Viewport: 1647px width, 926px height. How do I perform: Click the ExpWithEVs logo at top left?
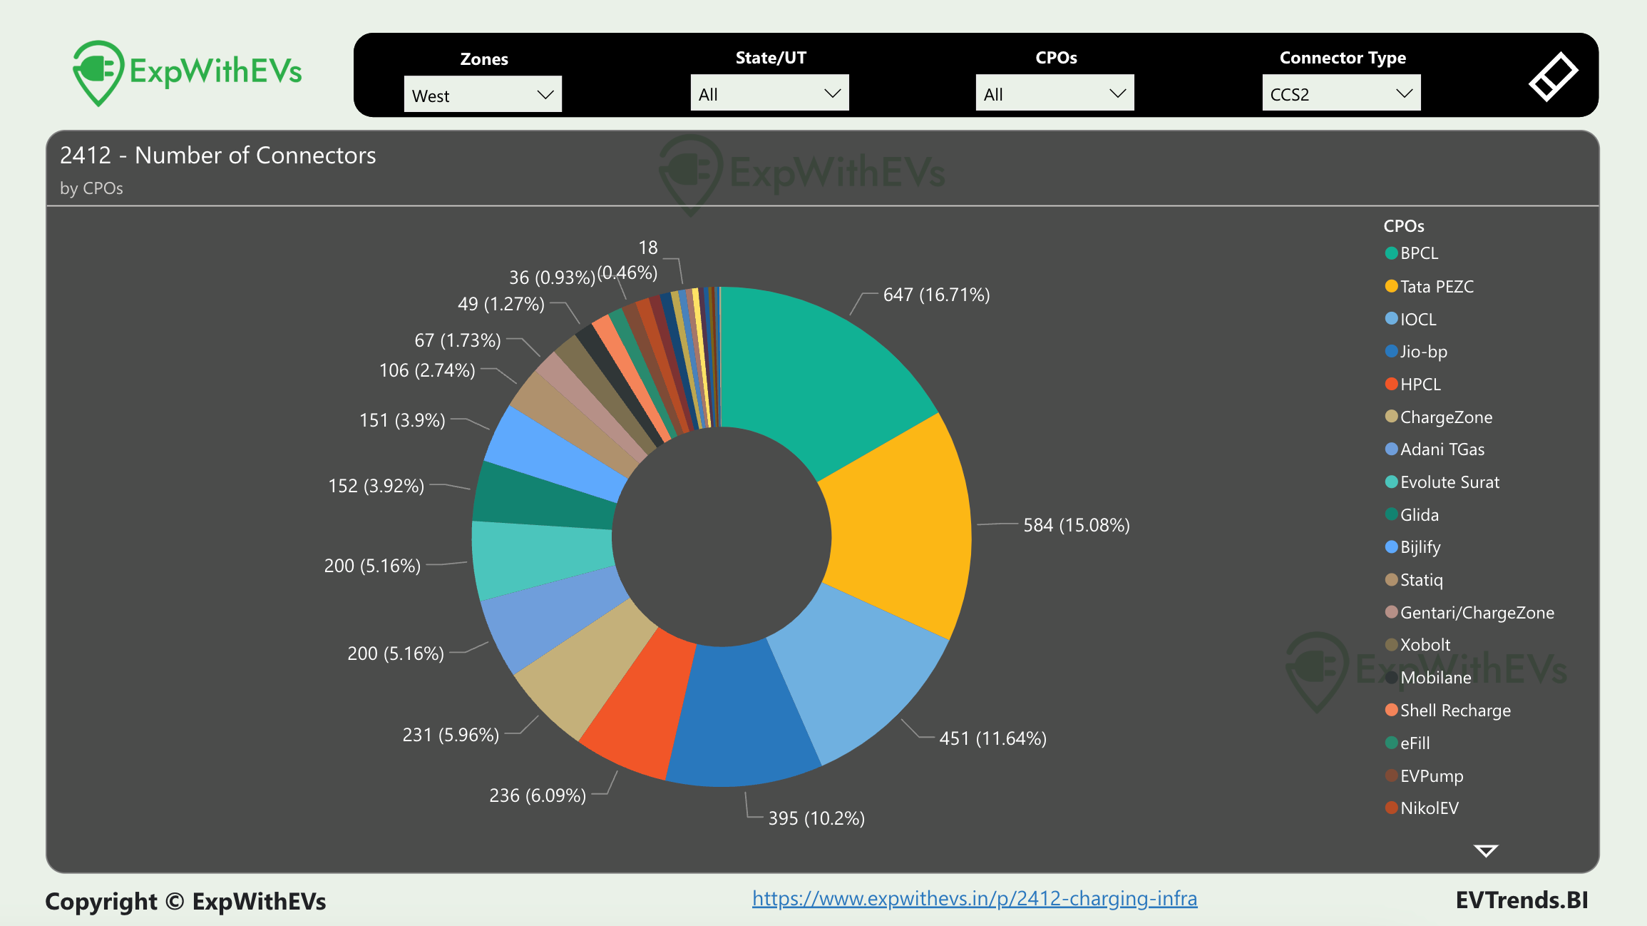(x=188, y=73)
